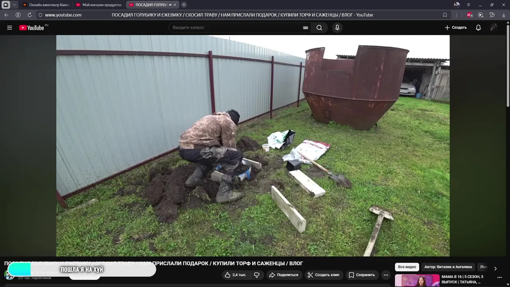Open the Создать create button
Viewport: 510px width, 287px height.
456,28
